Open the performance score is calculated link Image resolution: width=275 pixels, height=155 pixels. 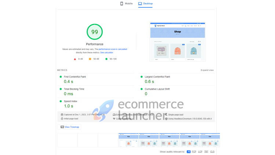coord(113,49)
